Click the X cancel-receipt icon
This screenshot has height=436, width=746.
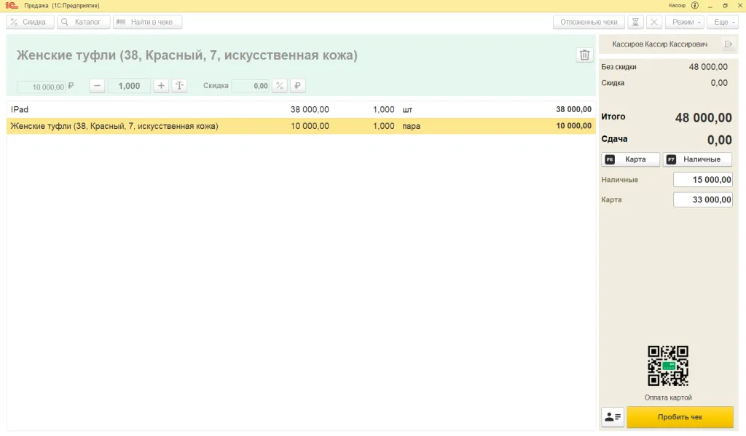(653, 21)
